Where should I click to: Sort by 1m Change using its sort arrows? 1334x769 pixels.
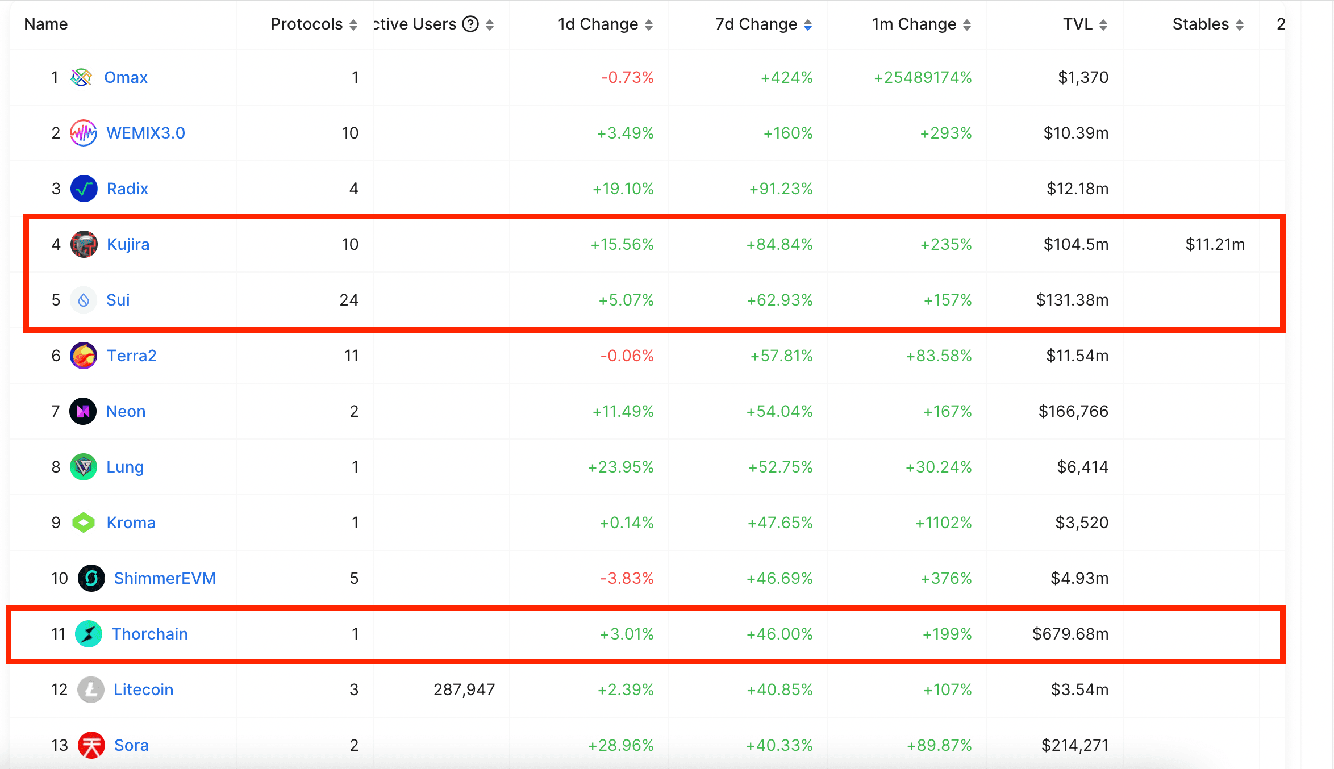point(967,25)
